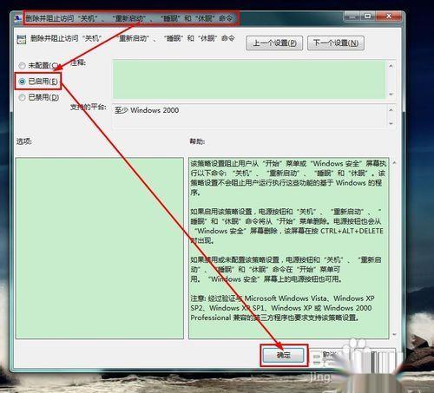
Task: Select the 已禁用 radio button
Action: (x=22, y=97)
